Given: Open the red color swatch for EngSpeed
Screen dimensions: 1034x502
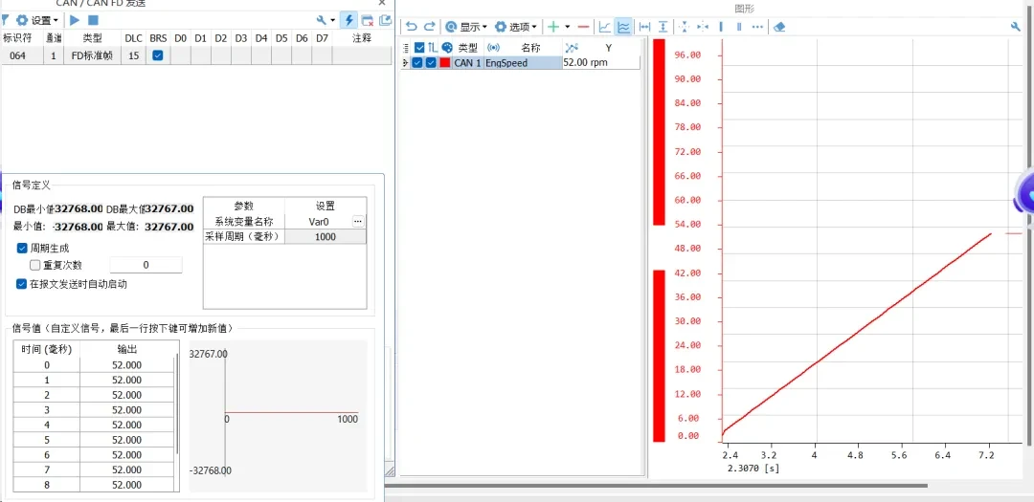Looking at the screenshot, I should [x=445, y=63].
